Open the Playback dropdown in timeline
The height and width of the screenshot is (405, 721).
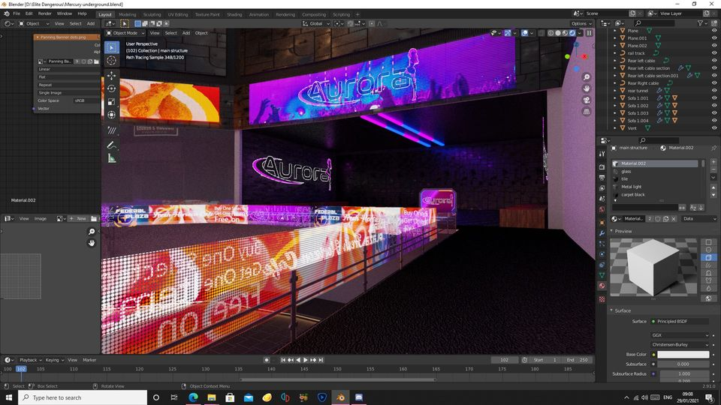point(30,360)
